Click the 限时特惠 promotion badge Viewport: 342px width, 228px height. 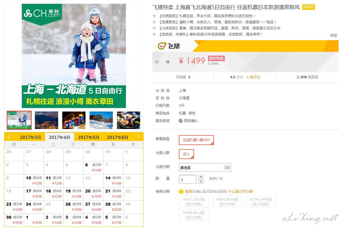coord(216,59)
